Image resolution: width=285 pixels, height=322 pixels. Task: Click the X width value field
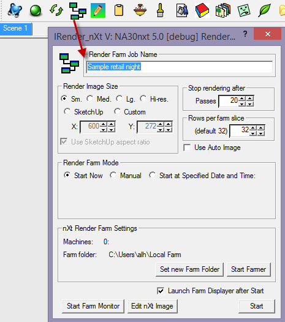tap(90, 127)
